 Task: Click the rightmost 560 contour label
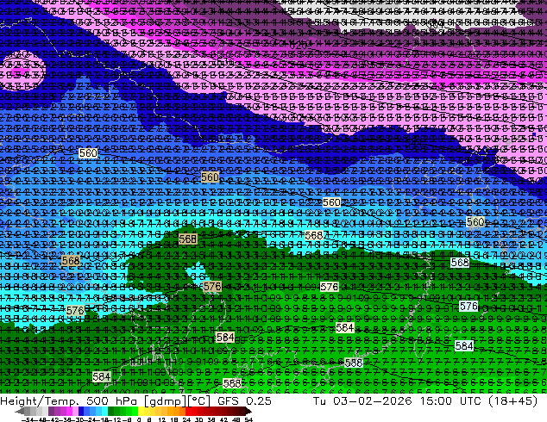point(475,222)
